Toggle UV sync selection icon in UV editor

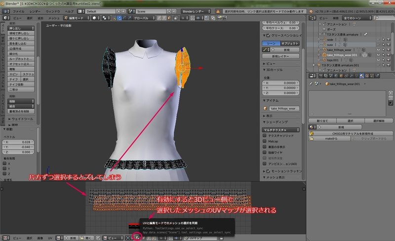[x=137, y=238]
